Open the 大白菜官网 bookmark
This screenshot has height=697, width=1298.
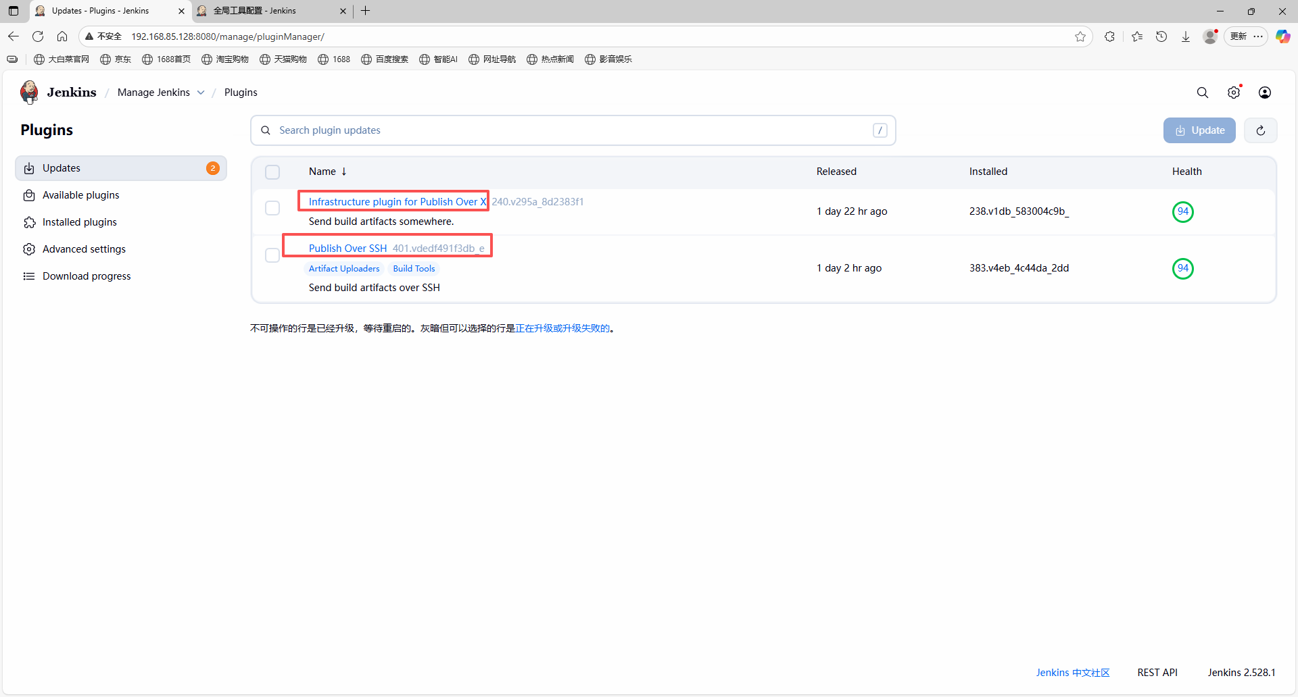pyautogui.click(x=62, y=59)
